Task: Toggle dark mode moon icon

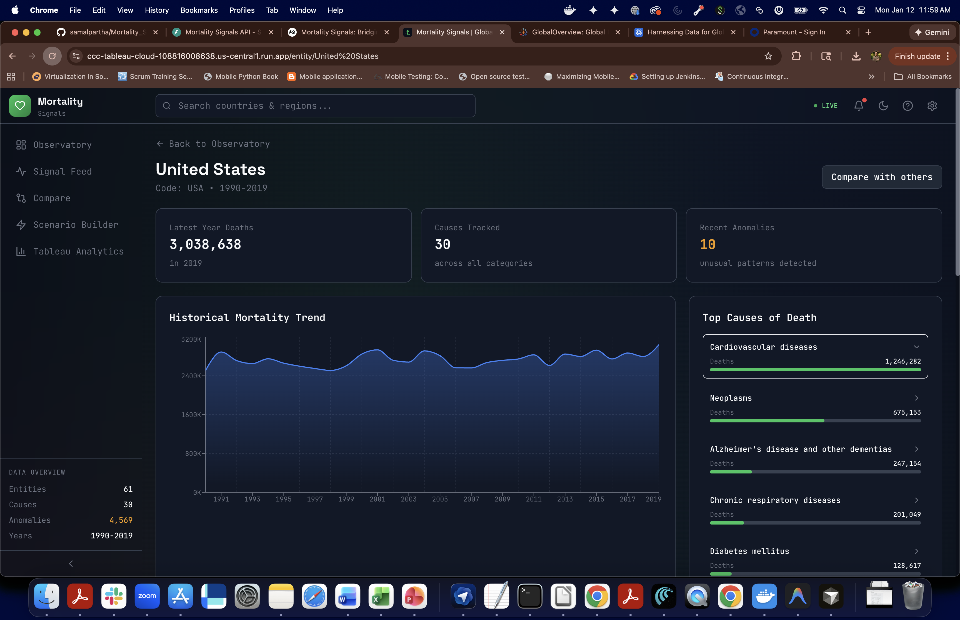Action: (x=883, y=105)
